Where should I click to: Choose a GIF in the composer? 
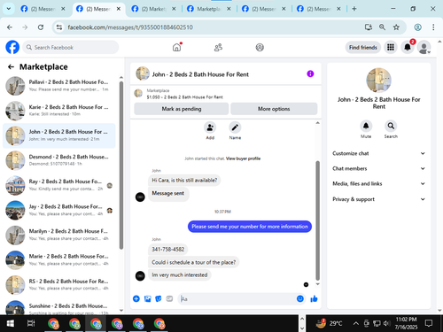coord(169,298)
